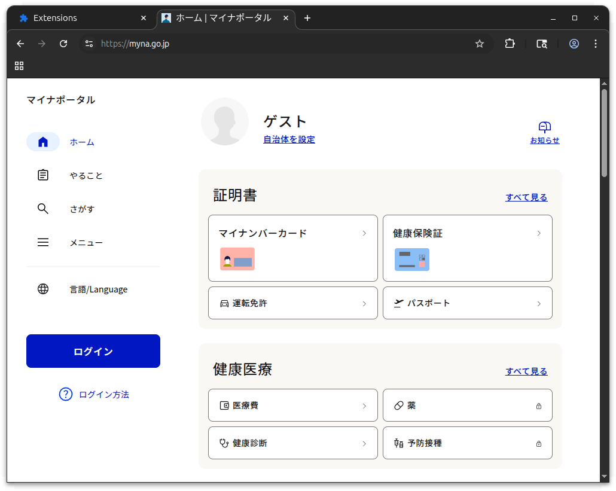Open the 健康保険証 health insurance card
This screenshot has height=491, width=616.
tap(467, 248)
